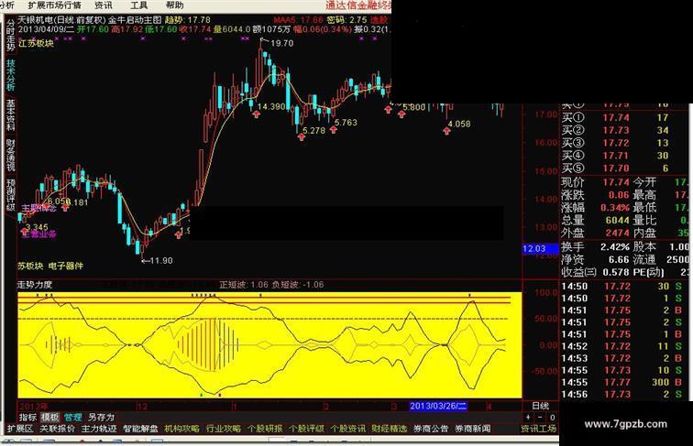The image size is (693, 446).
Task: Click red arrow left of 5.800 label
Action: (401, 114)
